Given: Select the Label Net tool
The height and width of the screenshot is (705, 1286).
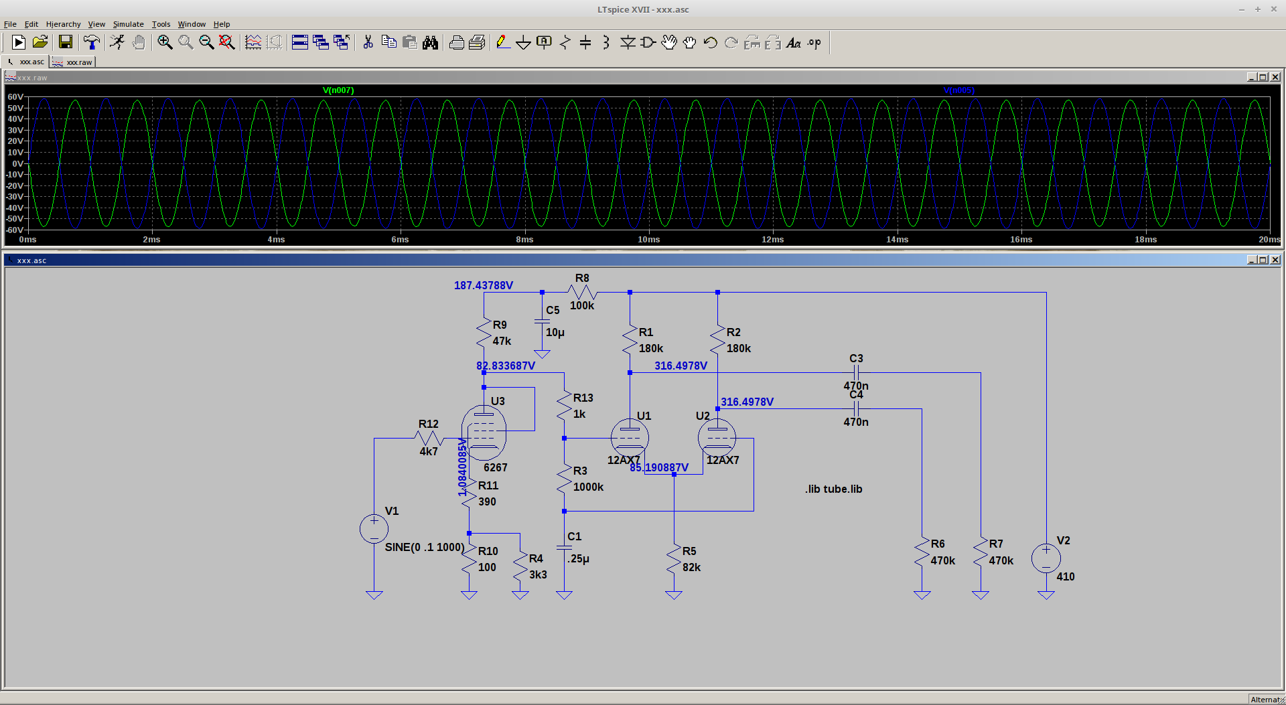Looking at the screenshot, I should coord(544,42).
